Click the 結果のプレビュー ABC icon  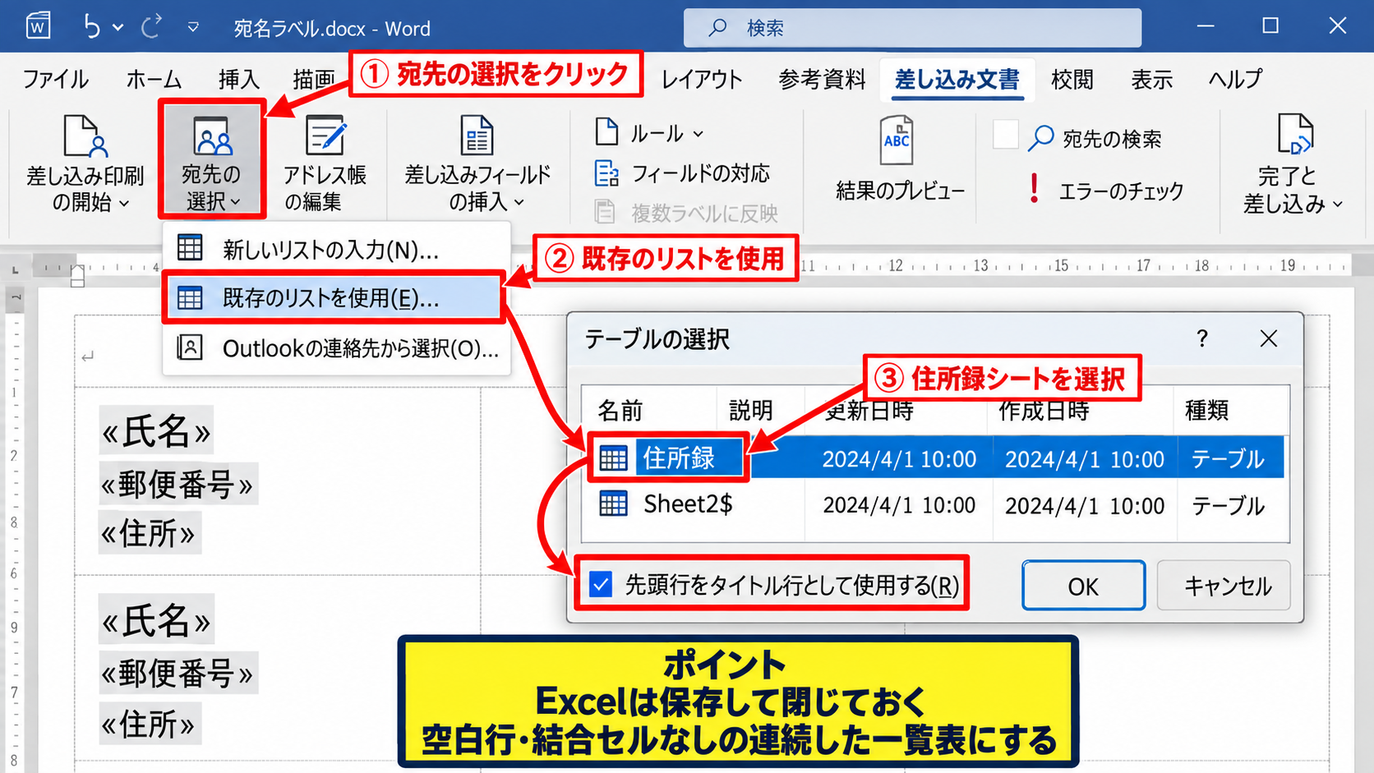896,140
